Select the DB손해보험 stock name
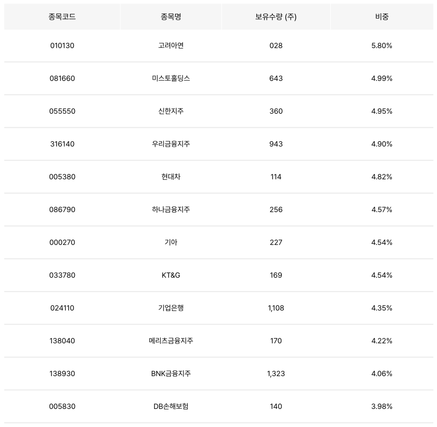 171,406
